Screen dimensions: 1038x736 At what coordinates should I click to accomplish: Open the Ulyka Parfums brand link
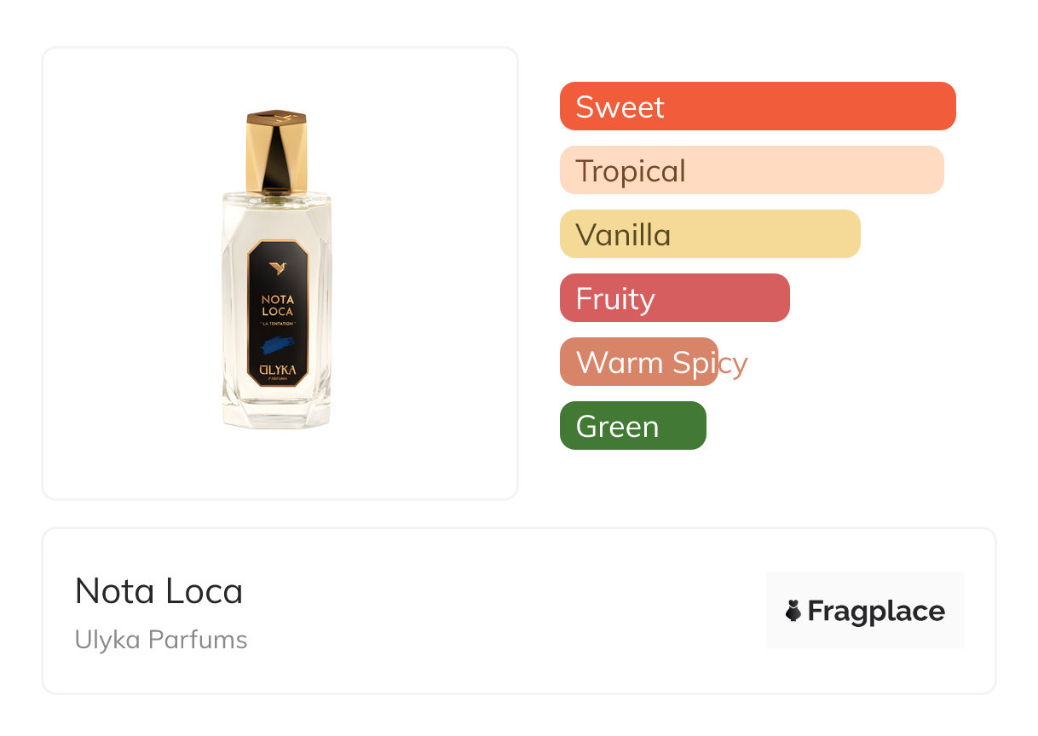(161, 640)
